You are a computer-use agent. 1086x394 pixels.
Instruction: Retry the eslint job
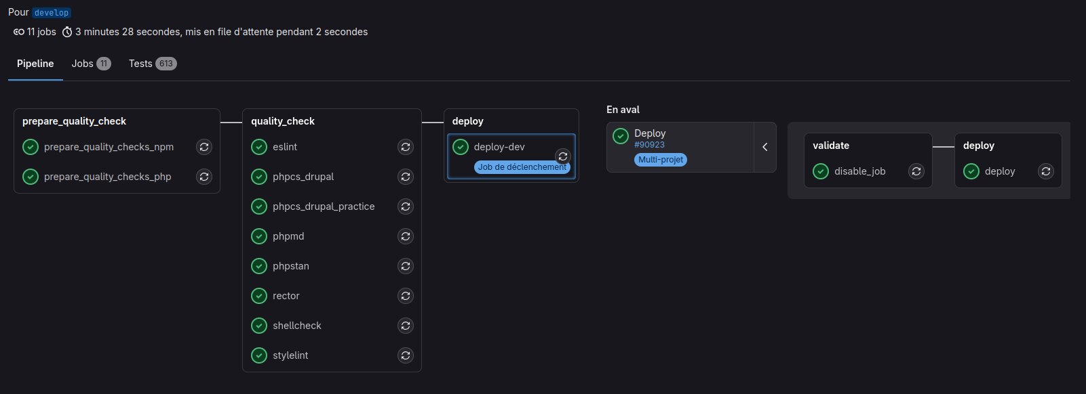coord(406,147)
